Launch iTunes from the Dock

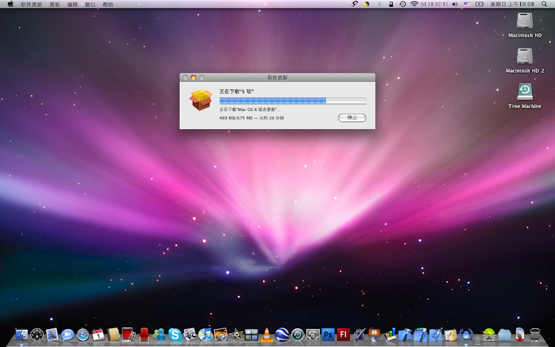(x=205, y=335)
